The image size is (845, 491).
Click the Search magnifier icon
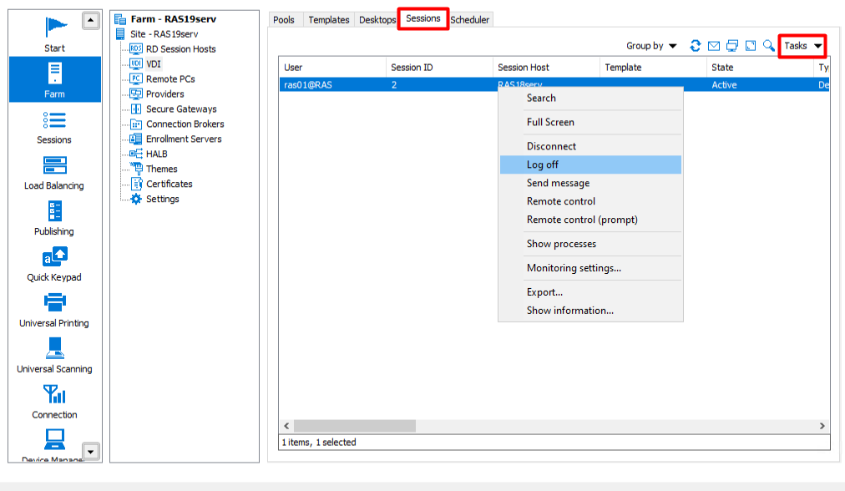769,46
